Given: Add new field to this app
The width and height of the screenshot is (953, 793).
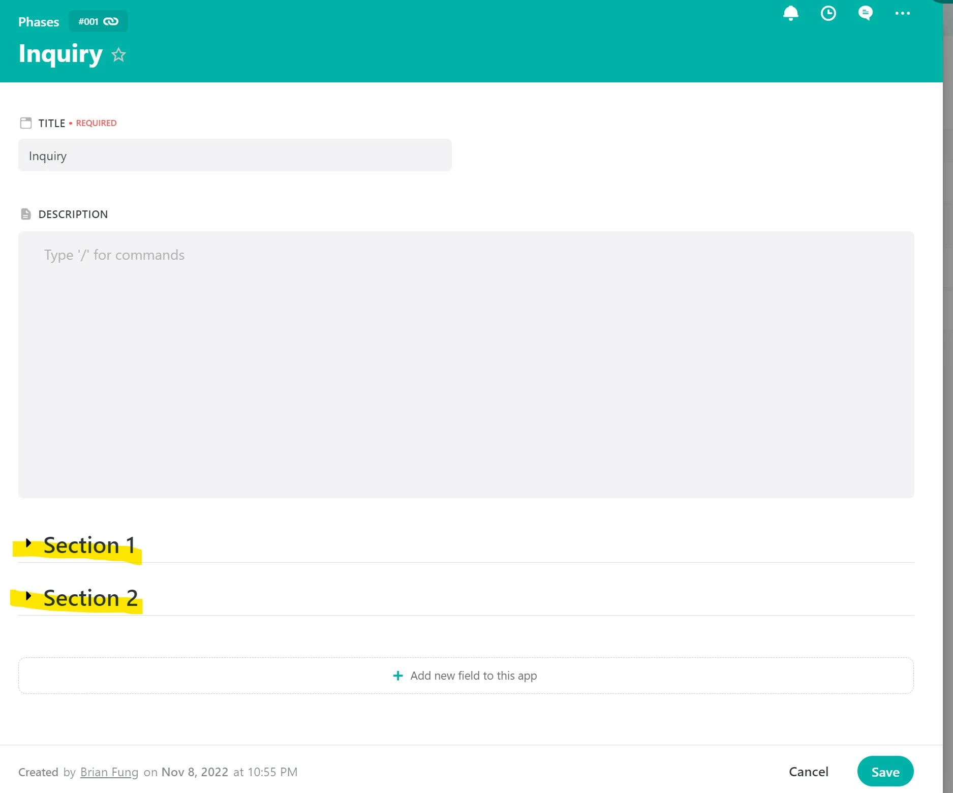Looking at the screenshot, I should 466,676.
